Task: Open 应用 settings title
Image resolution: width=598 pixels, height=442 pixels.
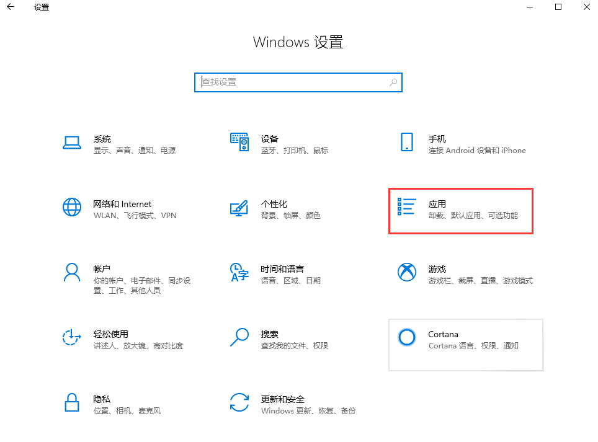Action: [437, 204]
